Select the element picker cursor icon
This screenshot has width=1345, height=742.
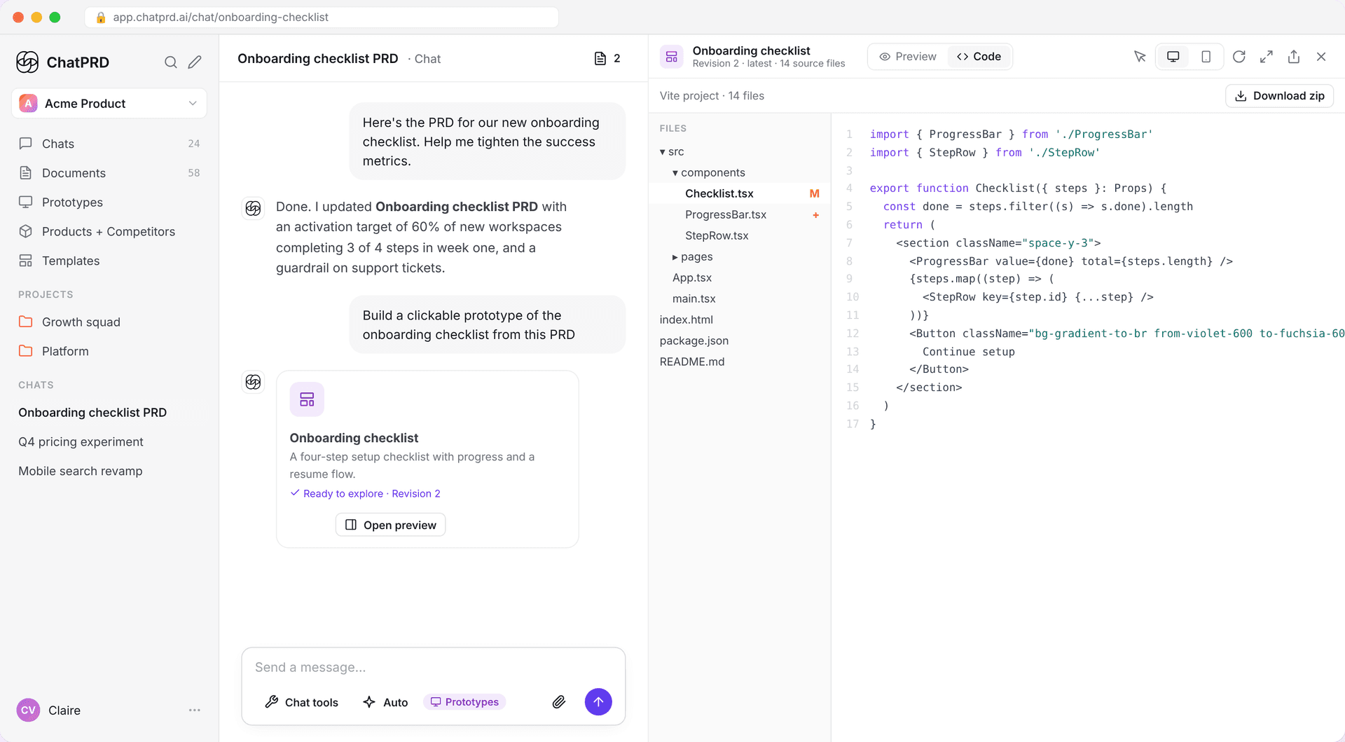(1140, 57)
